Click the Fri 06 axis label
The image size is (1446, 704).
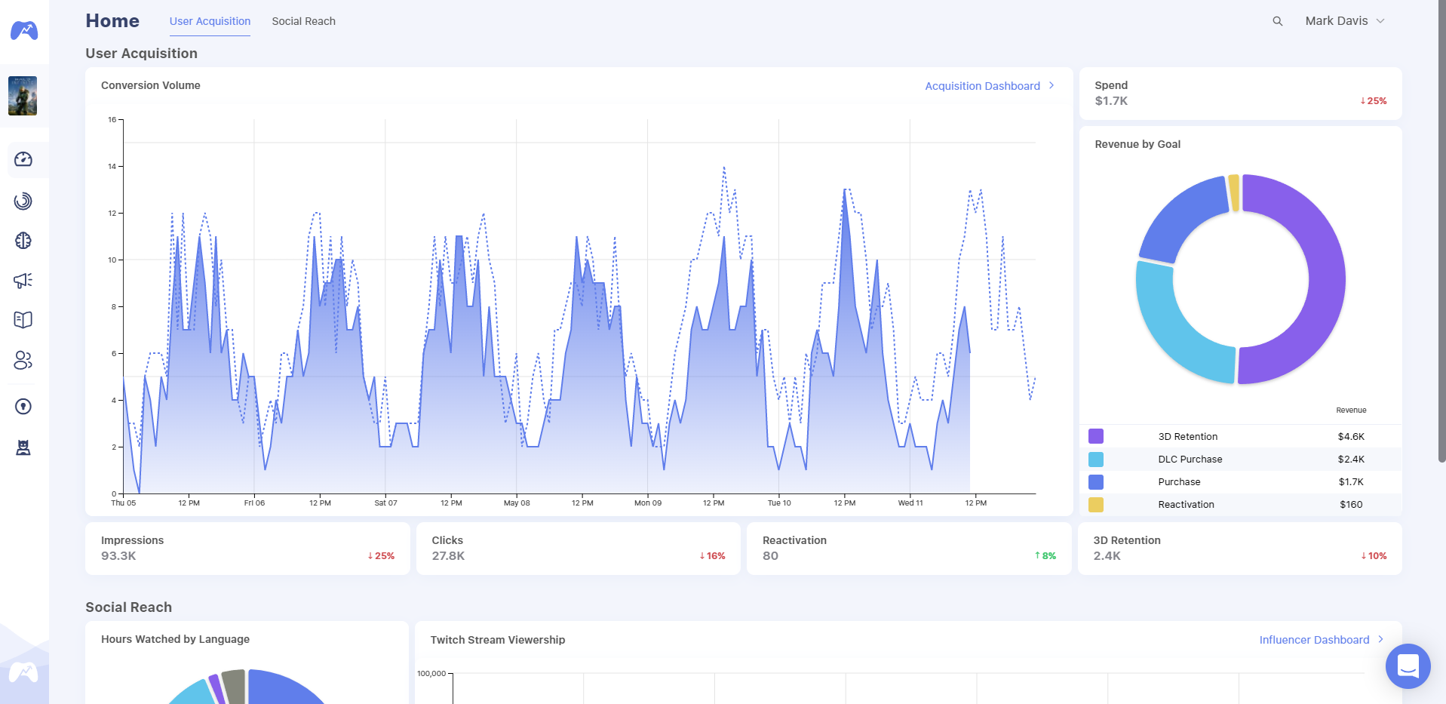tap(254, 503)
